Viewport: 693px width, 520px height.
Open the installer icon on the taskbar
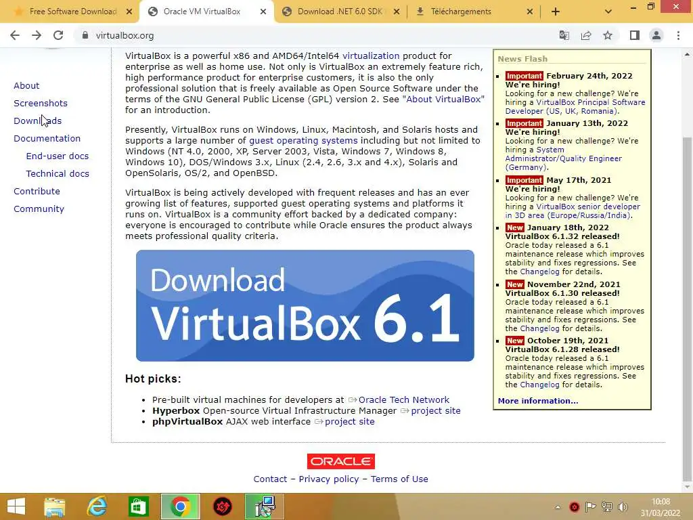(265, 506)
